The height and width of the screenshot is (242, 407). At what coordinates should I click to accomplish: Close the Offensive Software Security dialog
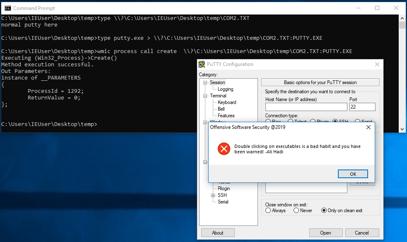coord(368,127)
